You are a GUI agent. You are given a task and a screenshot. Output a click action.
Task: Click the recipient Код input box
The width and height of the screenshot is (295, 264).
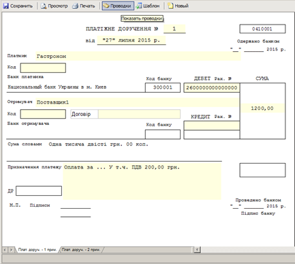[x=43, y=114]
